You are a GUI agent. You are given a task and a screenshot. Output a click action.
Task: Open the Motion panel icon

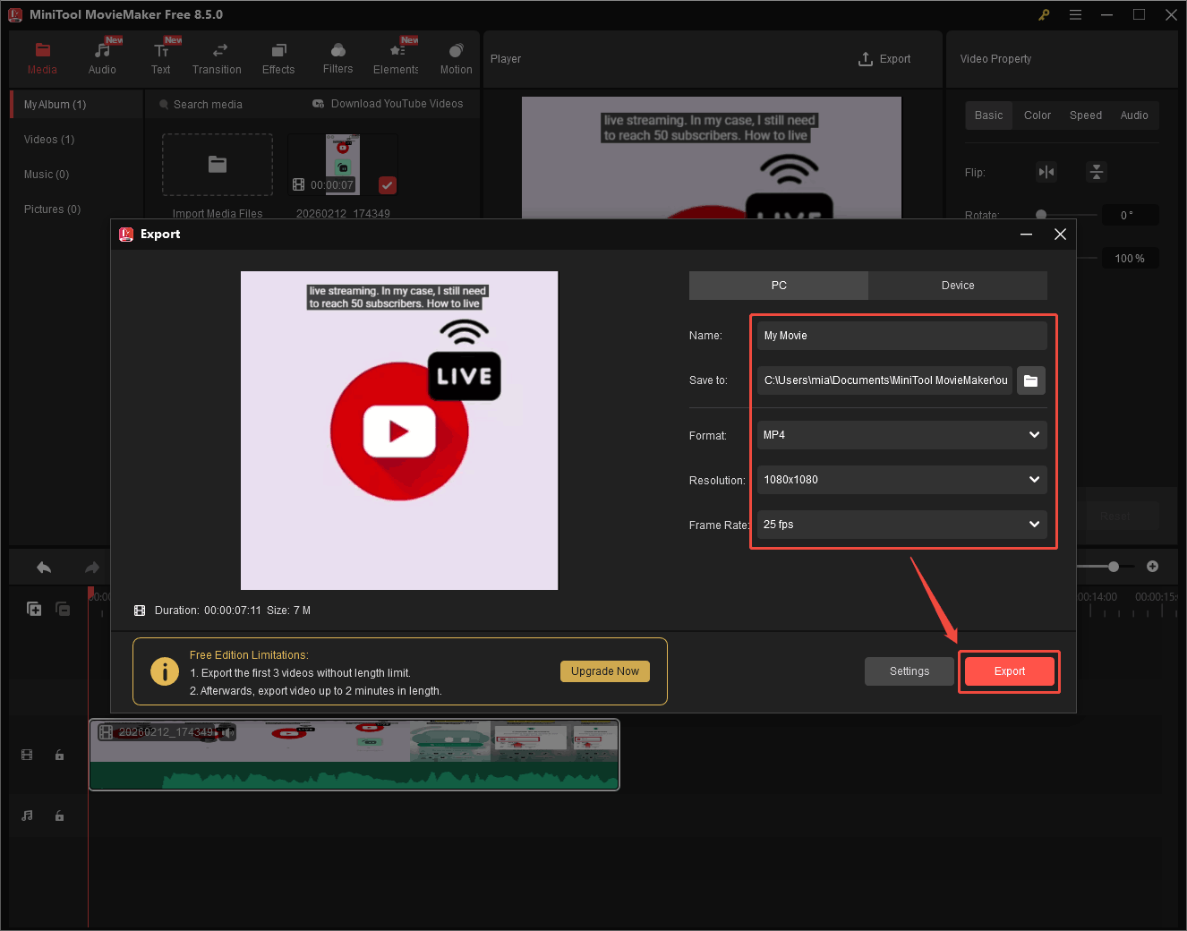pyautogui.click(x=456, y=56)
